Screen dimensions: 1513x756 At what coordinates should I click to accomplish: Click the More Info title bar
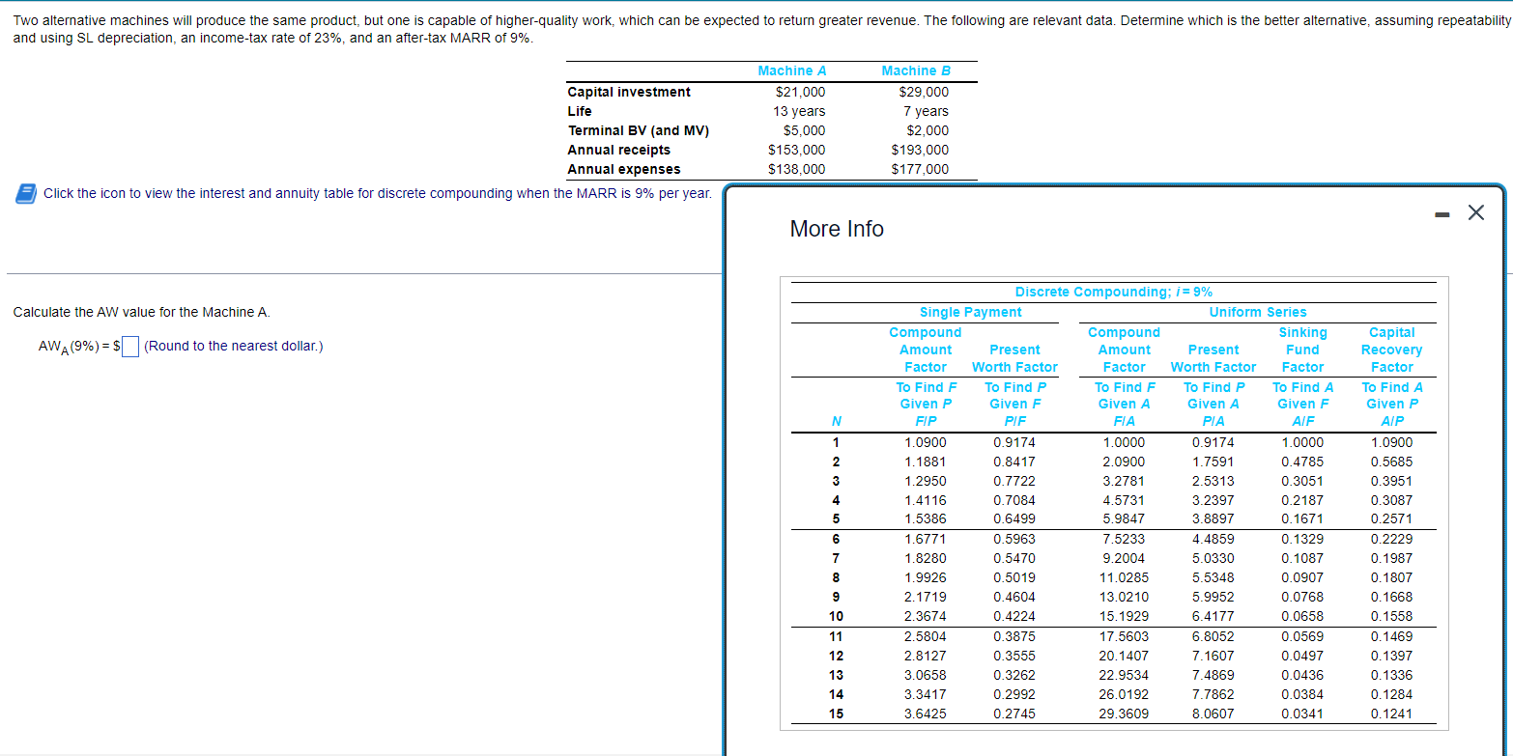(x=837, y=229)
